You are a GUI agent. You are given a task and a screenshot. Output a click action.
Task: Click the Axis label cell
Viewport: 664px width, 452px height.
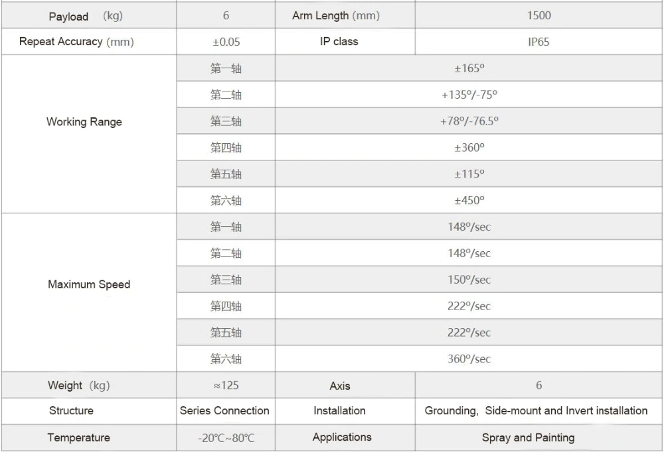345,385
